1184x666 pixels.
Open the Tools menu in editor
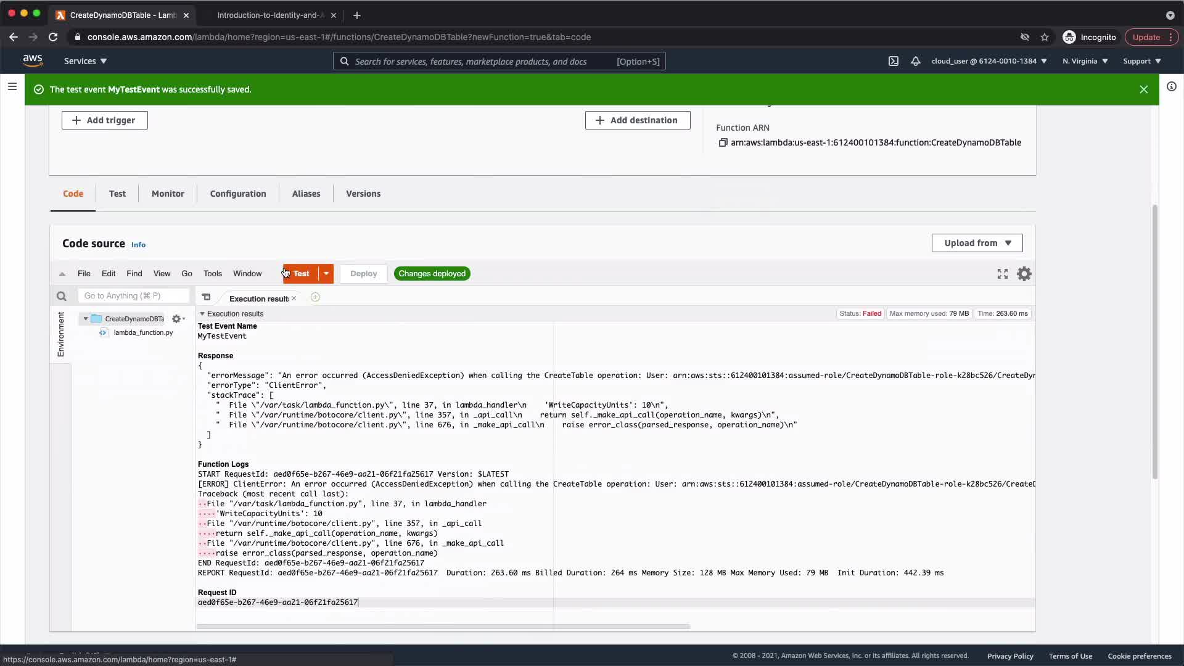[x=212, y=274]
